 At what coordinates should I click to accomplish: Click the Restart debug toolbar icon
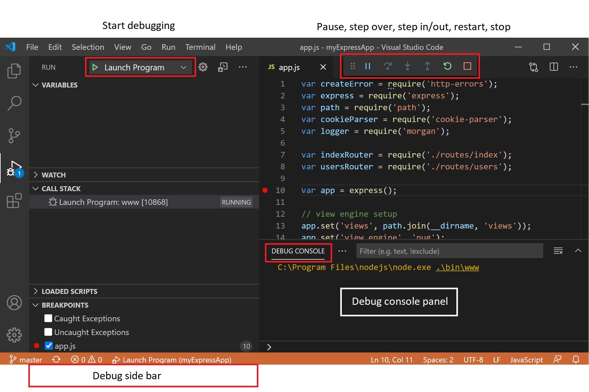tap(447, 66)
